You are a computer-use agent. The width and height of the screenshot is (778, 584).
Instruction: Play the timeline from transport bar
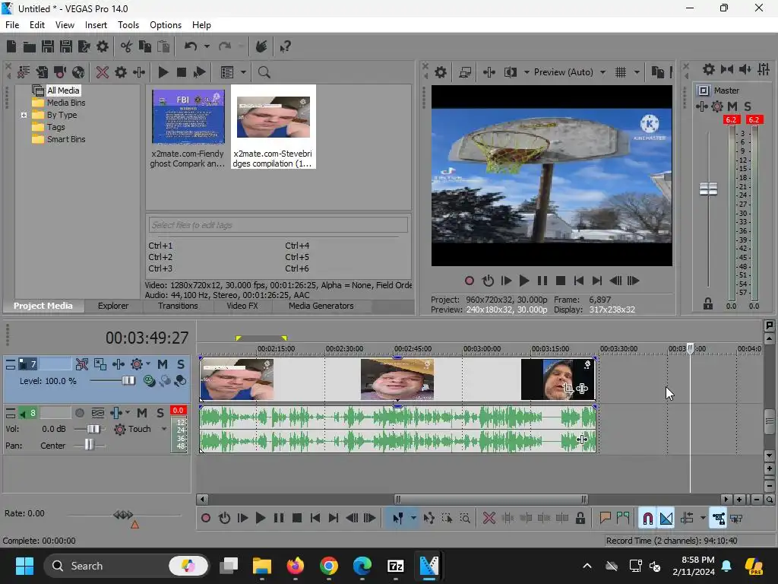[261, 519]
